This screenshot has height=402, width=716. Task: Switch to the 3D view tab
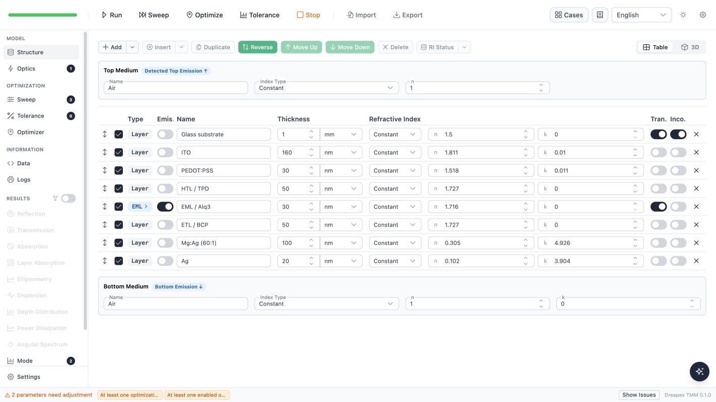tap(690, 47)
